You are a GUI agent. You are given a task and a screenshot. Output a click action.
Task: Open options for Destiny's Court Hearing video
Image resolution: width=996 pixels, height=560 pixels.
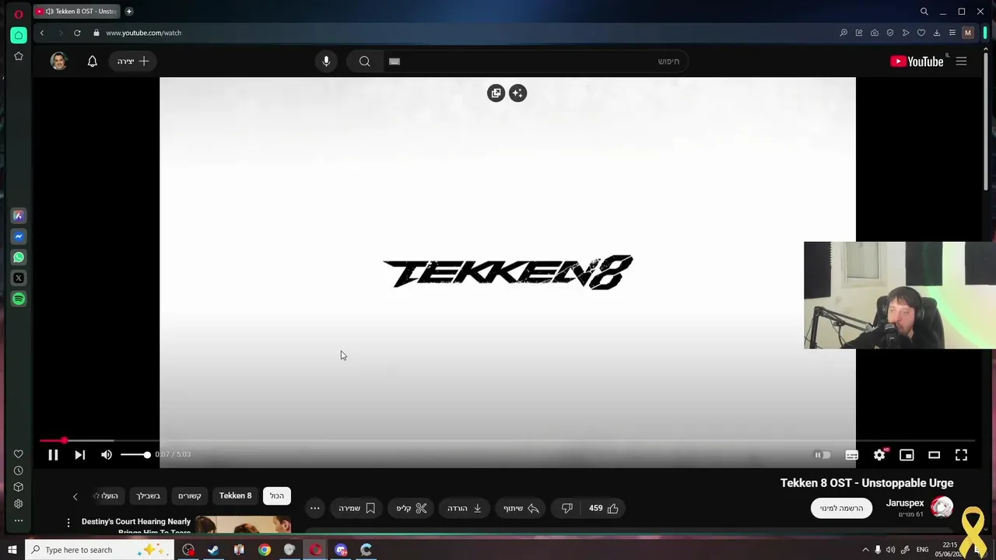click(x=68, y=523)
